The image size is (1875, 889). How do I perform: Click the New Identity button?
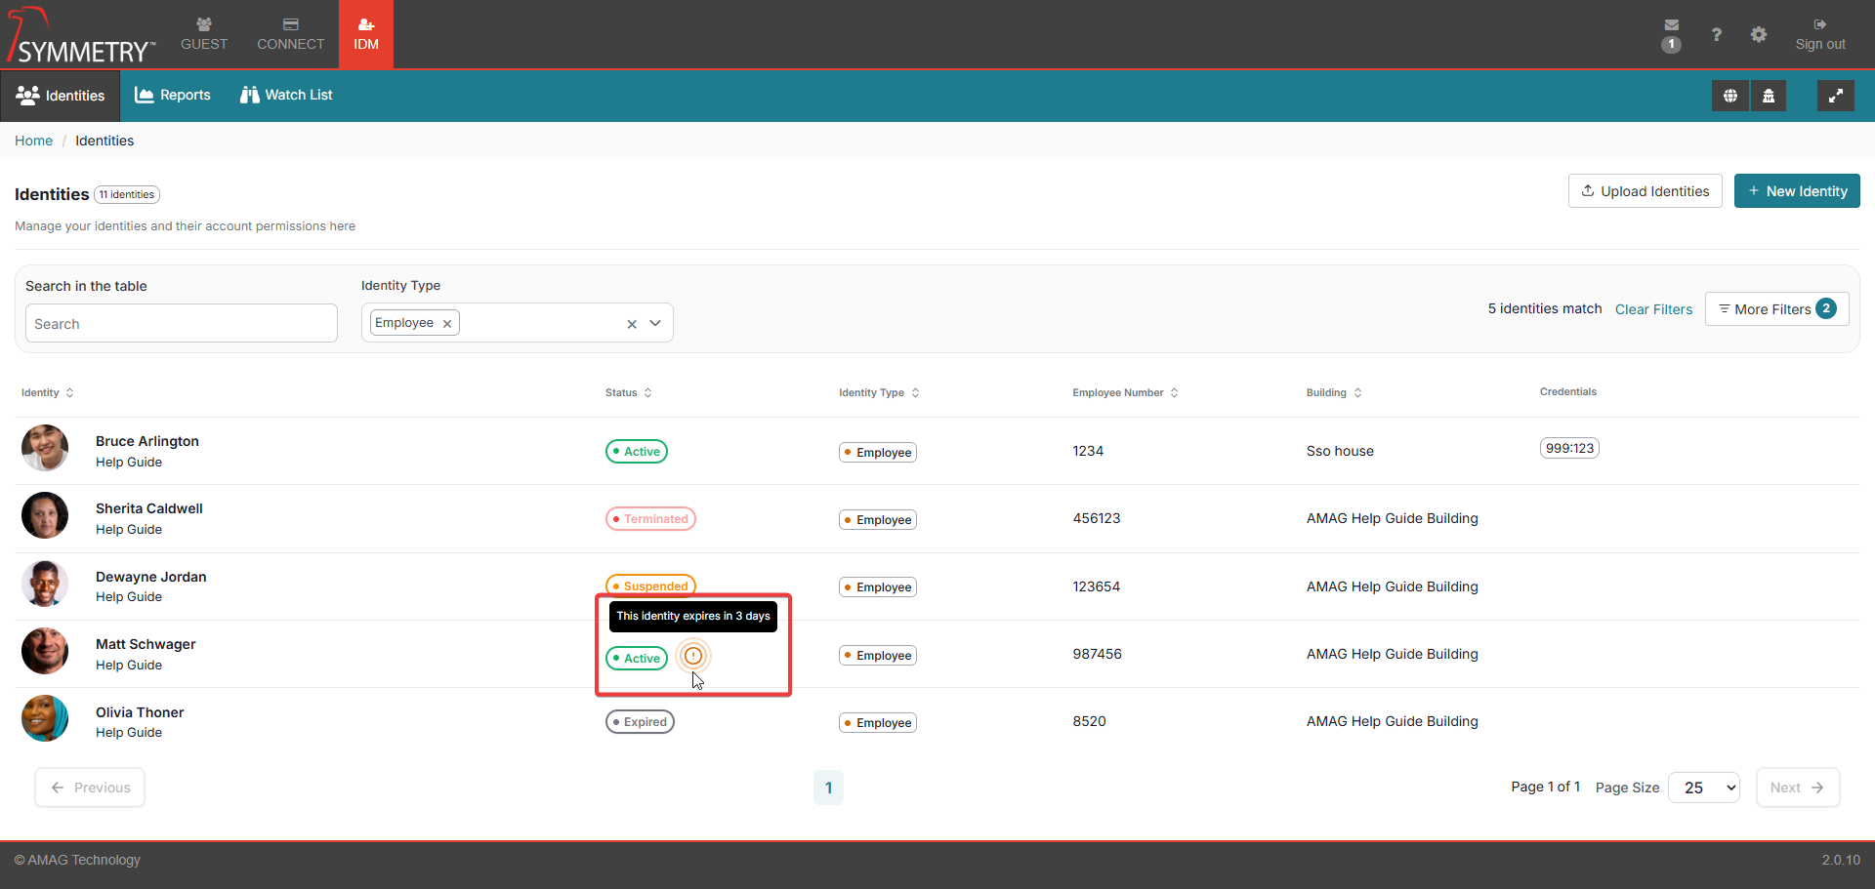point(1796,191)
